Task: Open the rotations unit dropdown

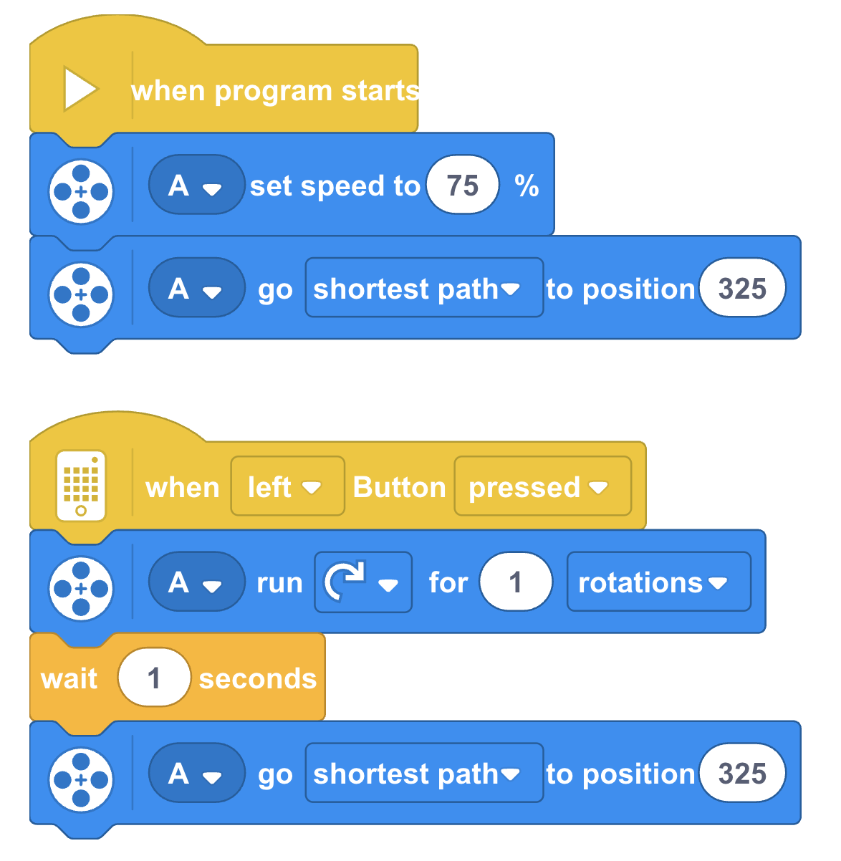Action: (x=659, y=582)
